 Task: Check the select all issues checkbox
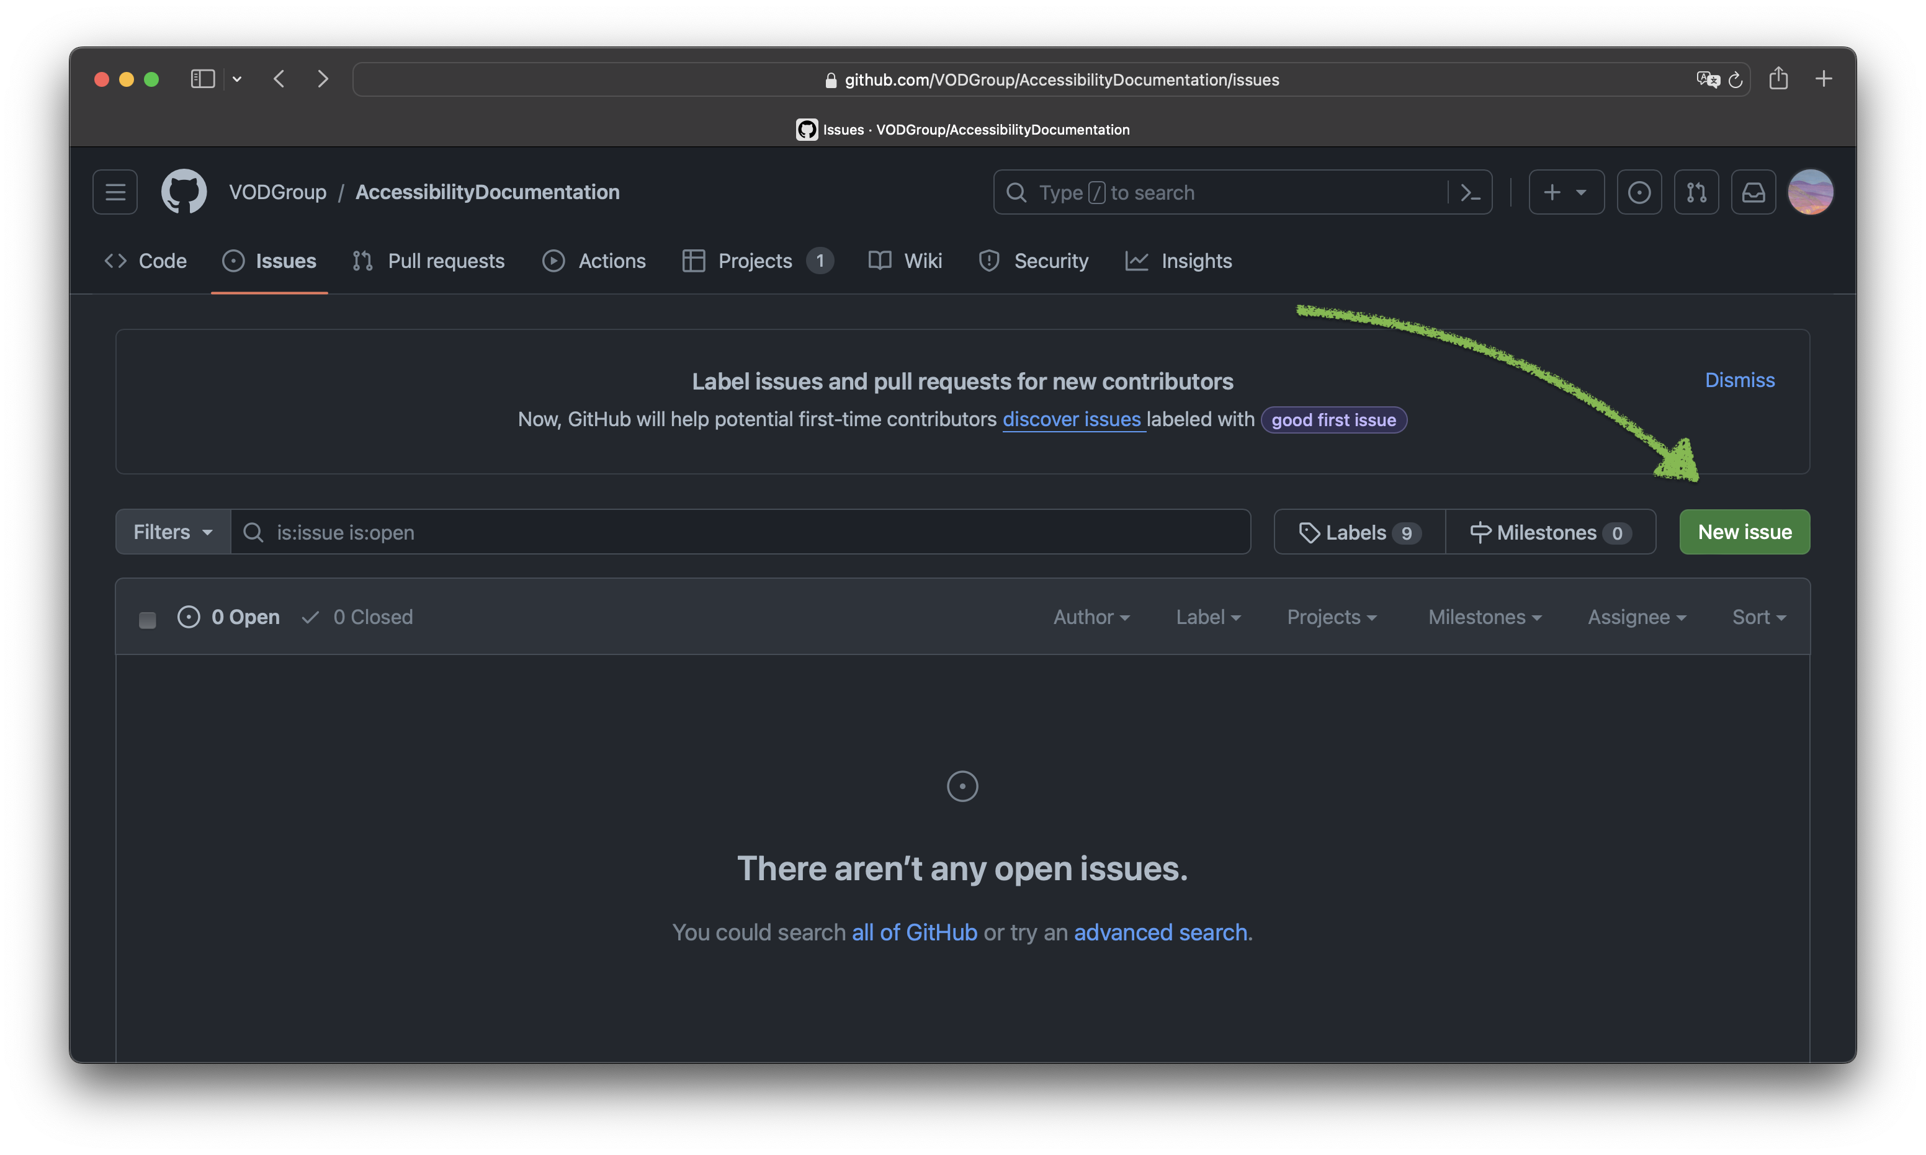pyautogui.click(x=147, y=620)
